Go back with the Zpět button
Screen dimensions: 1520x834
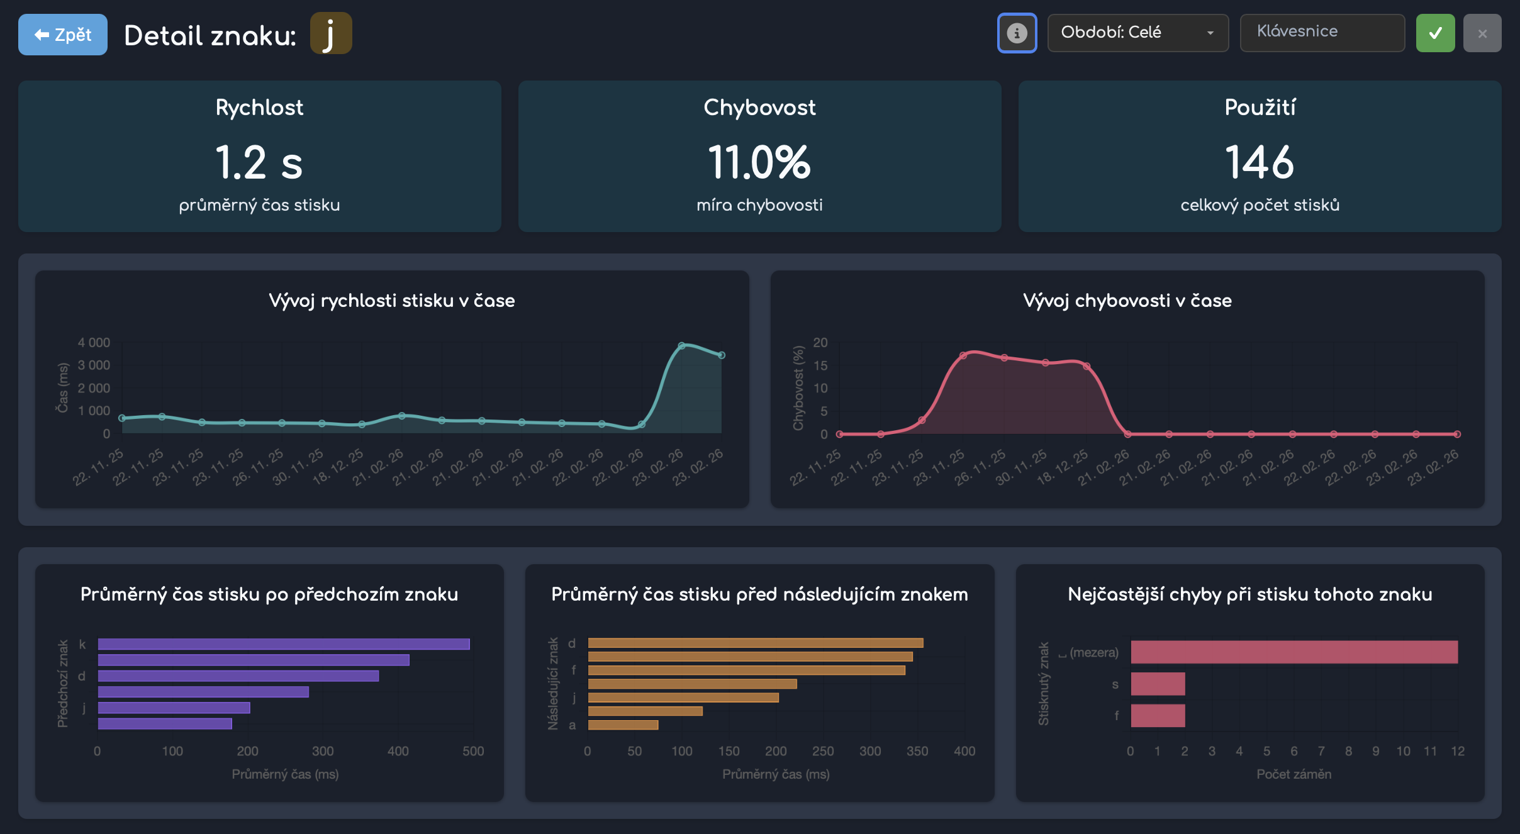coord(63,35)
